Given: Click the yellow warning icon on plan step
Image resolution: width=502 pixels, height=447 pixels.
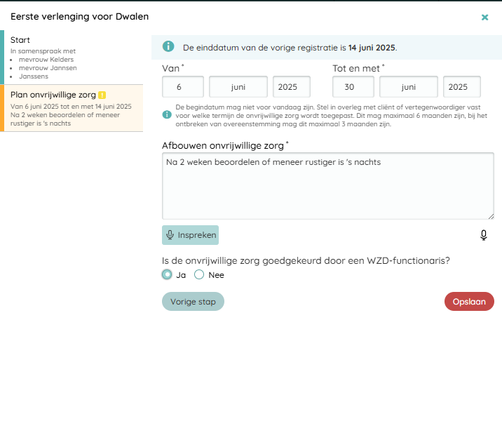Looking at the screenshot, I should pyautogui.click(x=102, y=95).
